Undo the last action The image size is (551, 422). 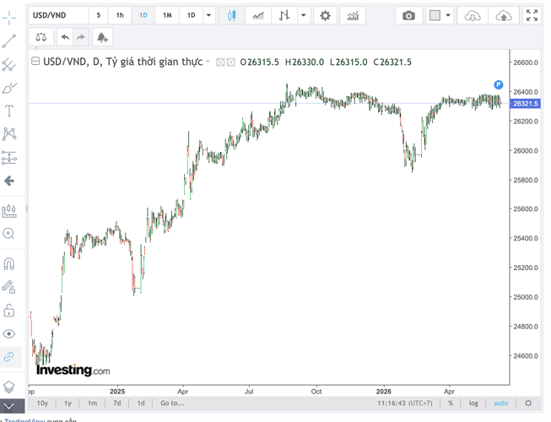(x=65, y=37)
